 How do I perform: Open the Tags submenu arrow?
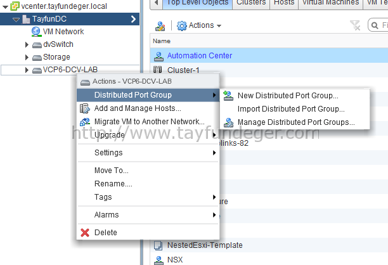[214, 197]
